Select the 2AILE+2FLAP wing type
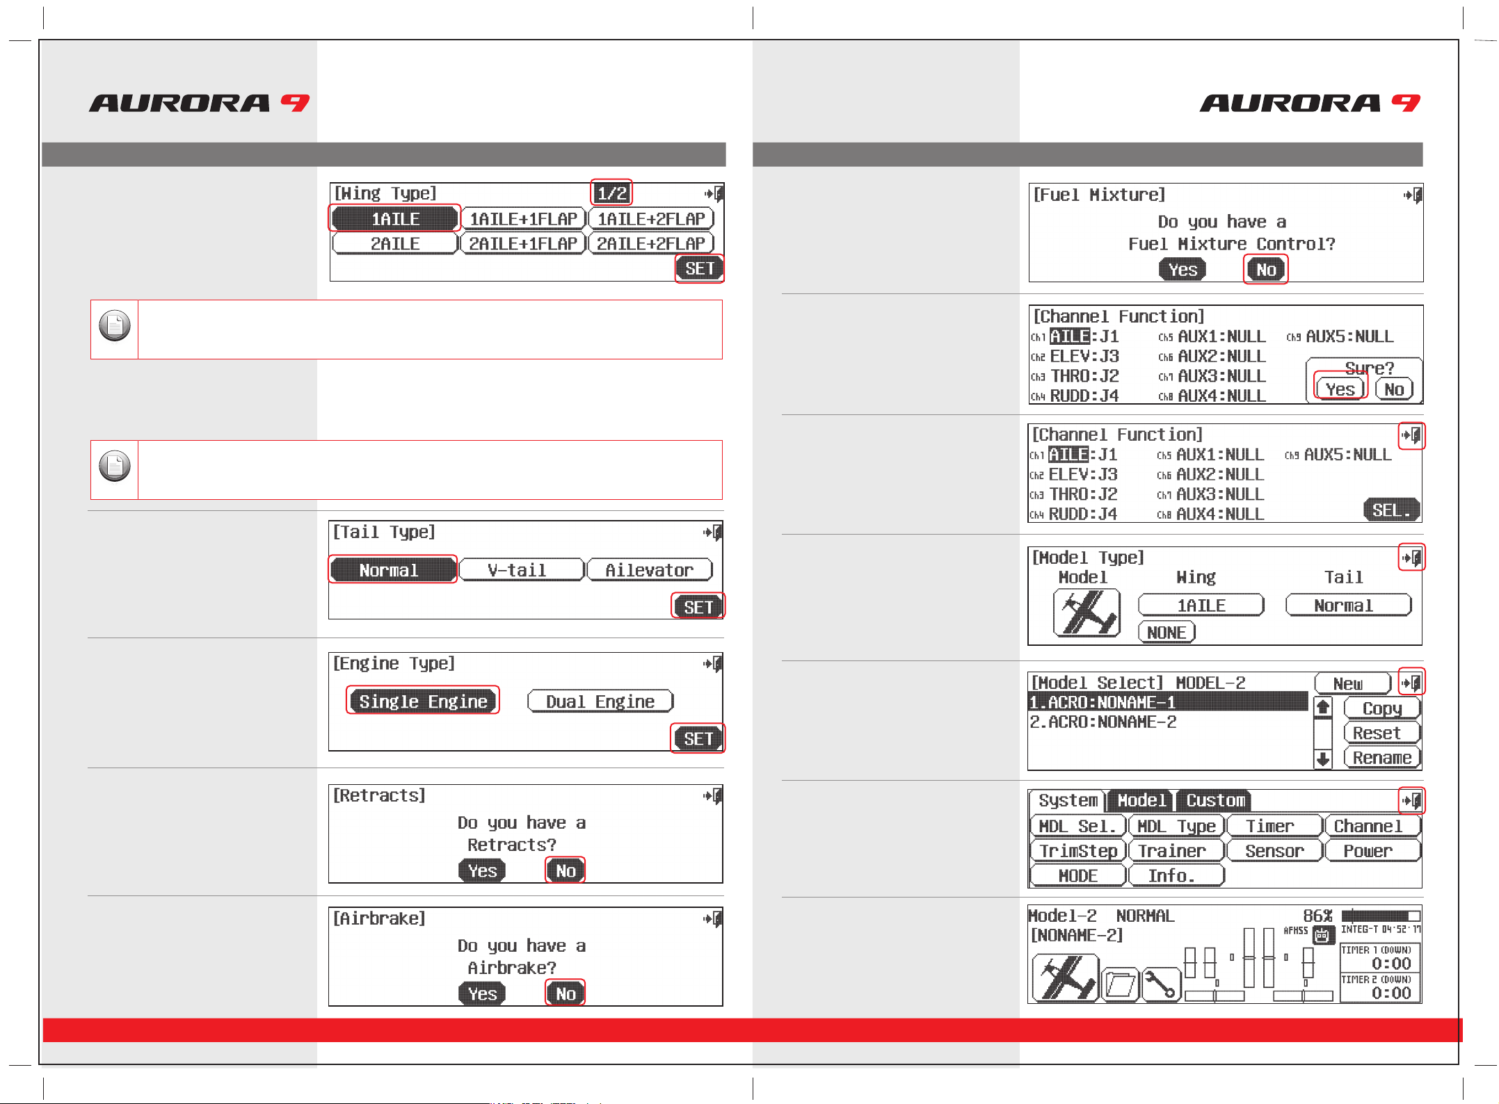This screenshot has width=1499, height=1104. [x=652, y=244]
